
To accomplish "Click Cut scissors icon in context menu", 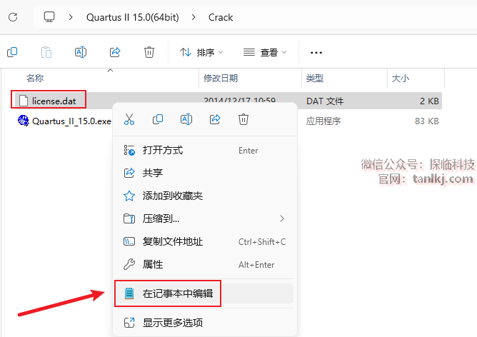I will (129, 119).
